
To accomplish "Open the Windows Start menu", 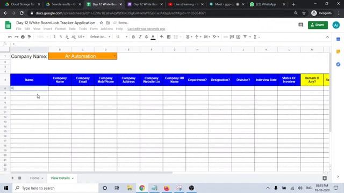I will coord(6,188).
